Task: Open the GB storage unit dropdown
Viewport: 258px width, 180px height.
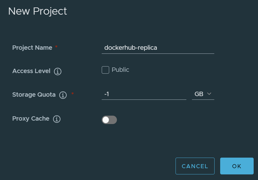Action: pos(203,94)
